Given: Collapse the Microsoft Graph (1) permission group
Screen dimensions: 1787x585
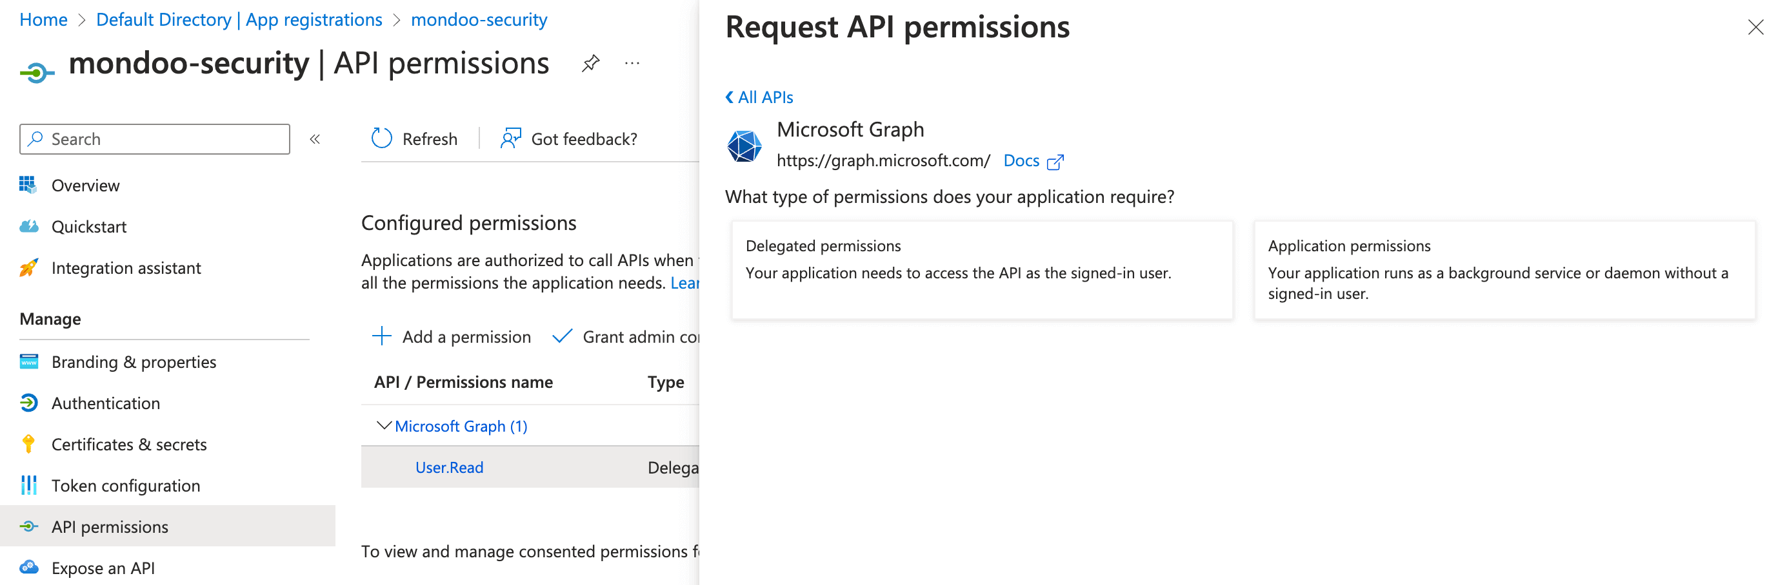Looking at the screenshot, I should [386, 426].
